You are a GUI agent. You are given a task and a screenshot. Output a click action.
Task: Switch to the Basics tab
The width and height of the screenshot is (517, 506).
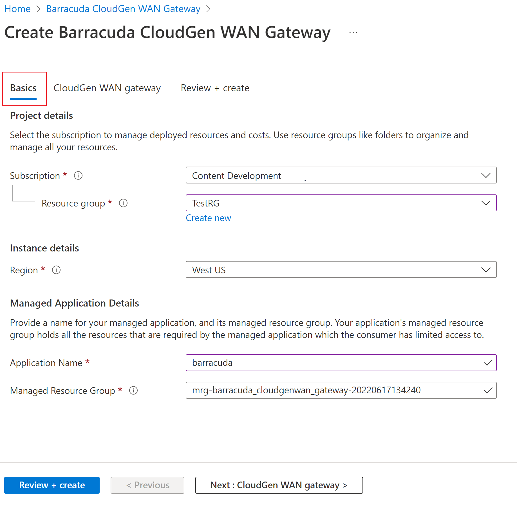tap(23, 88)
